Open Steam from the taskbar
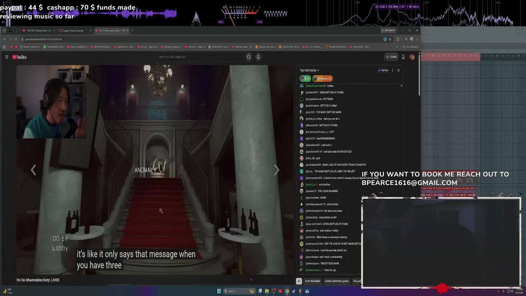526x296 pixels. (x=293, y=291)
